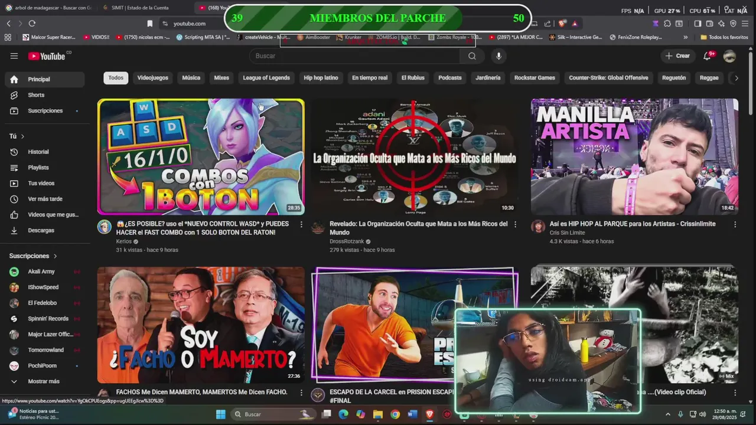The width and height of the screenshot is (756, 425).
Task: Click the YouTube search field
Action: [x=354, y=56]
